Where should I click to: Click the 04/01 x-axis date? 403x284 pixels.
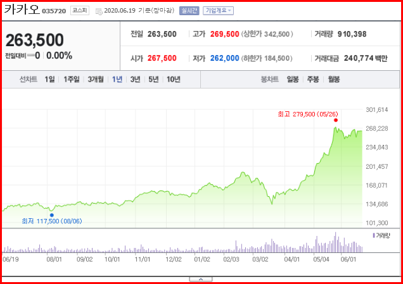pyautogui.click(x=291, y=259)
